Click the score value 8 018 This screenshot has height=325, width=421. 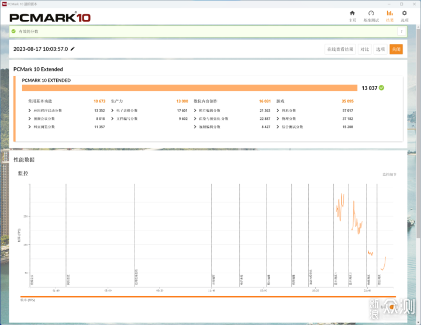click(x=101, y=119)
